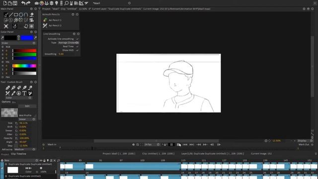Select the ellipse shape tool in Main Panel

pyautogui.click(x=21, y=14)
